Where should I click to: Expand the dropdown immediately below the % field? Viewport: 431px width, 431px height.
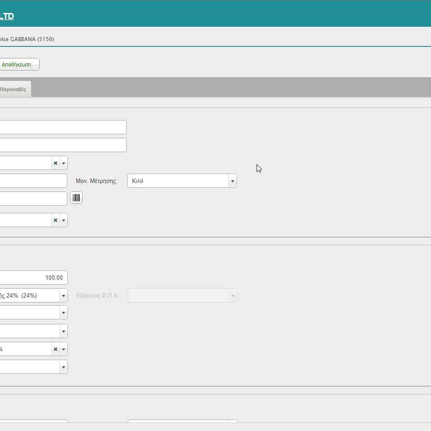pyautogui.click(x=63, y=367)
